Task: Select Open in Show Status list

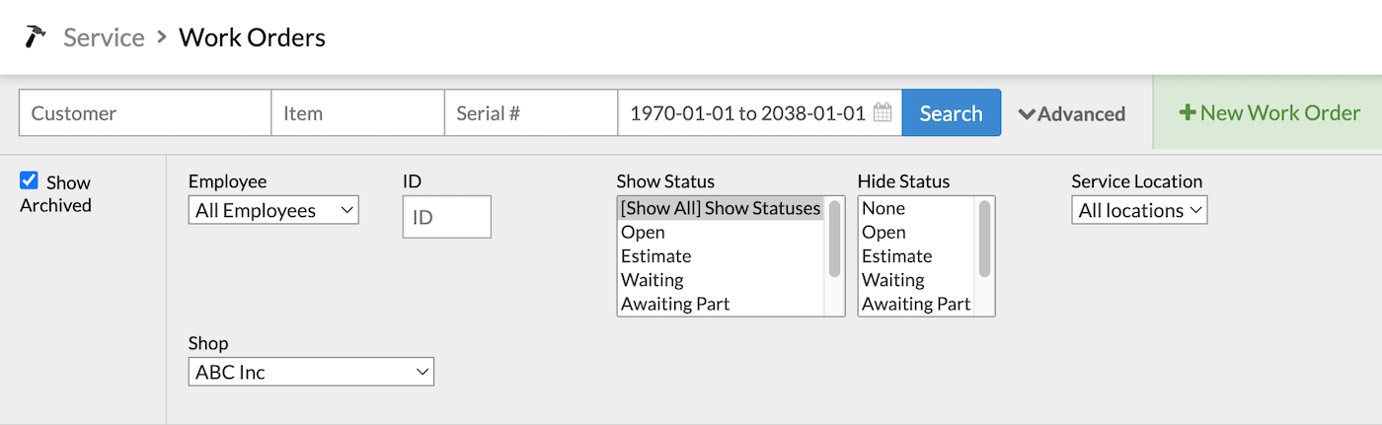Action: pos(721,232)
